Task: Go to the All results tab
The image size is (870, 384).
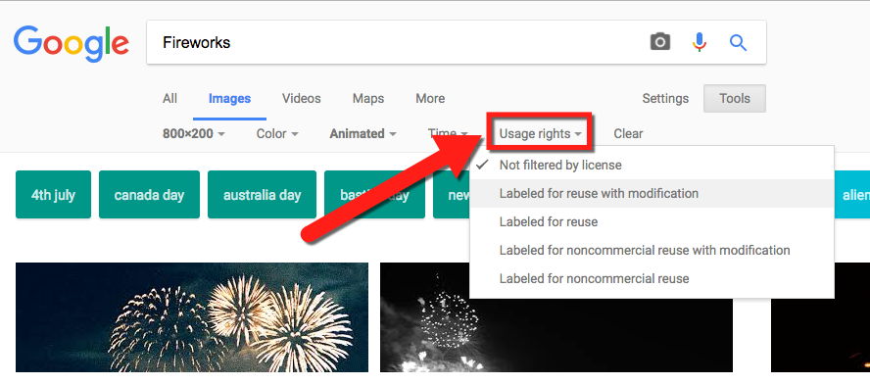Action: (x=169, y=99)
